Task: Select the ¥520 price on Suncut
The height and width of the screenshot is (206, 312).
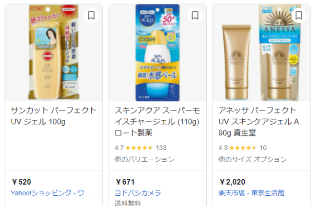Action: [x=21, y=182]
